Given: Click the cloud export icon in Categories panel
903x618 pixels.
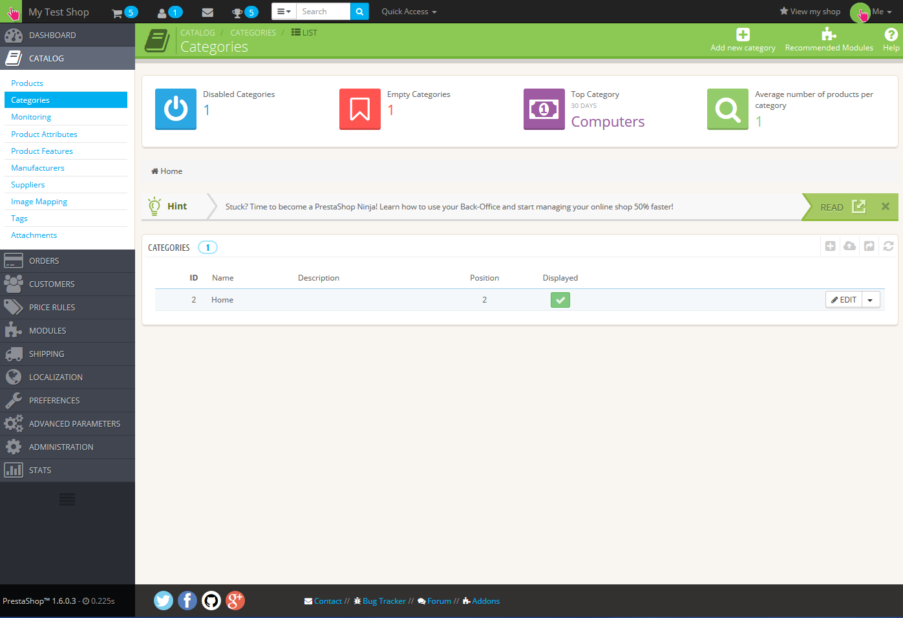Looking at the screenshot, I should (x=850, y=246).
